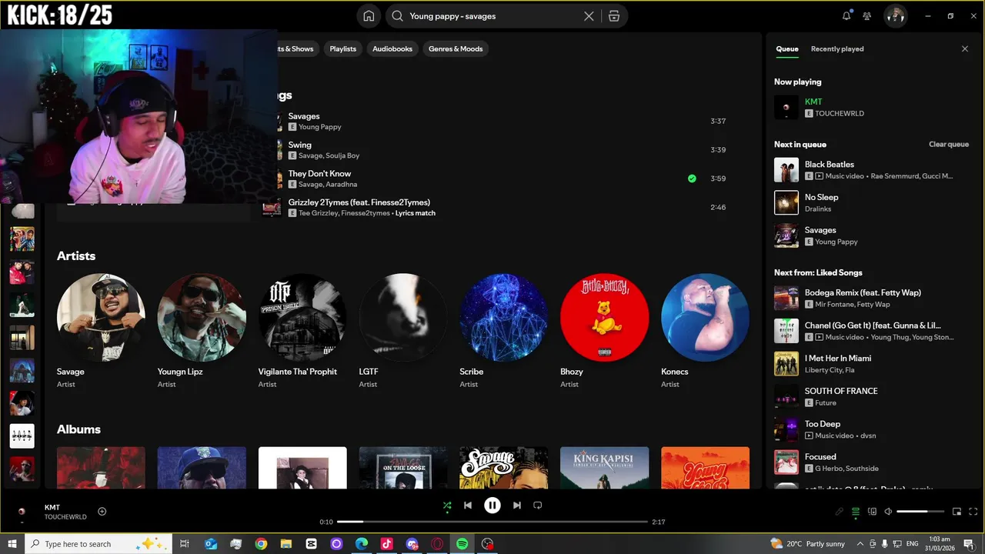Skip to previous track

468,506
